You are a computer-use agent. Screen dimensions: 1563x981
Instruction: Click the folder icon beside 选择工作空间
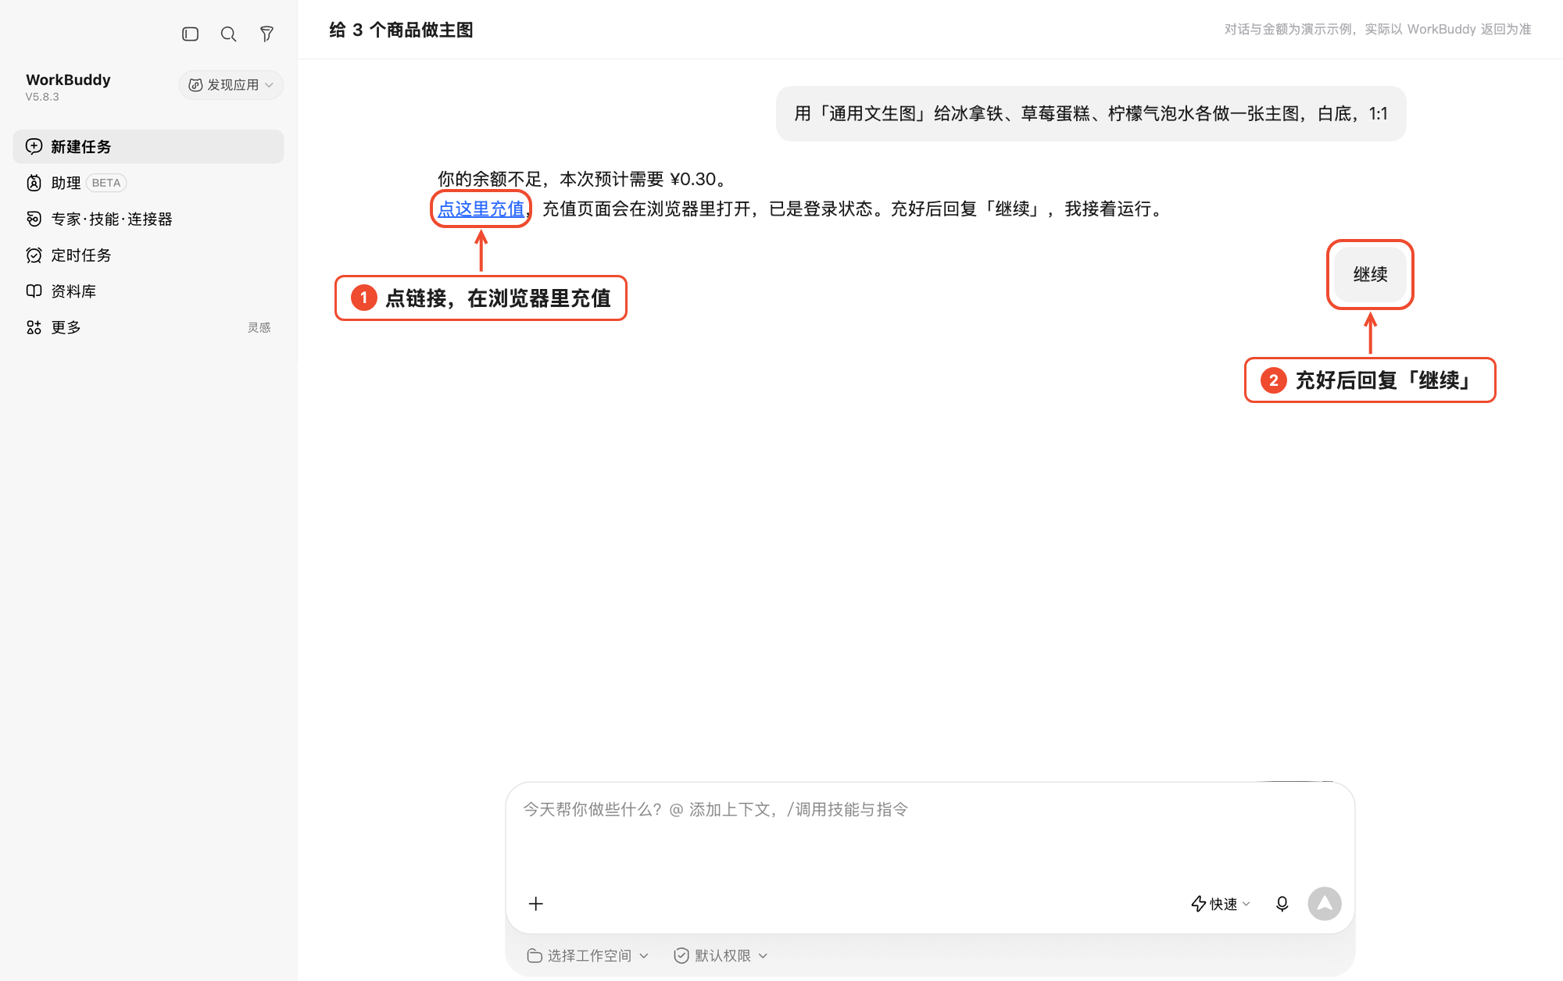click(535, 955)
